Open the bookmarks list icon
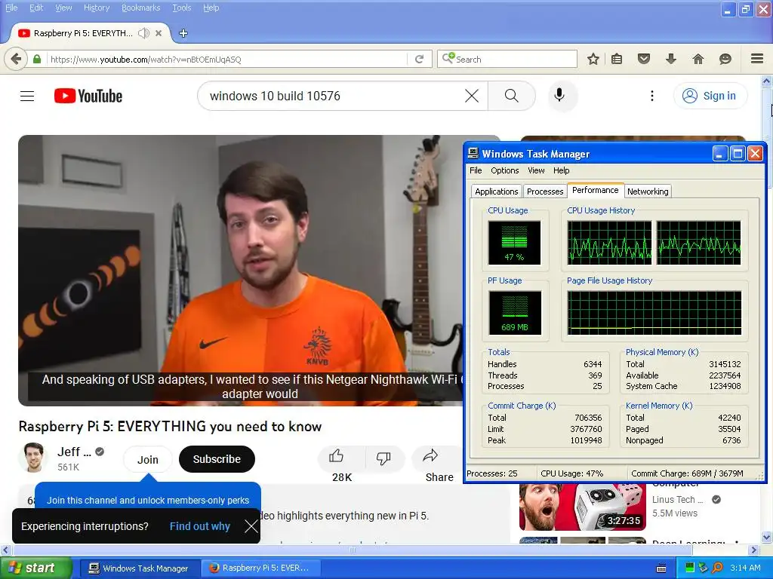 [x=617, y=59]
